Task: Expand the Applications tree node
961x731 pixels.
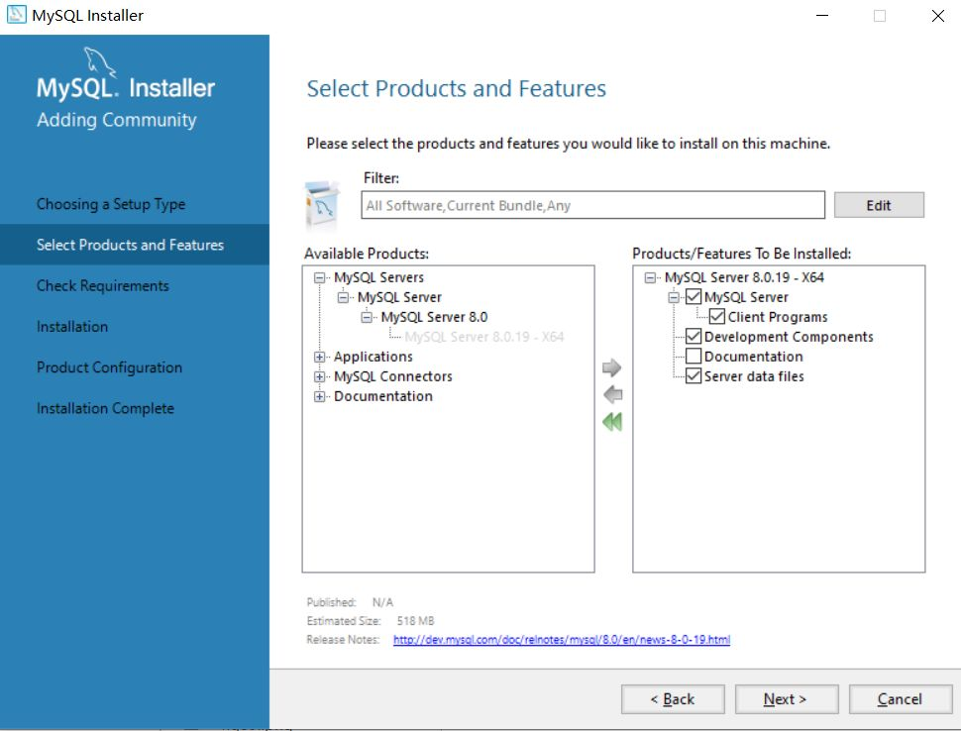Action: tap(319, 357)
